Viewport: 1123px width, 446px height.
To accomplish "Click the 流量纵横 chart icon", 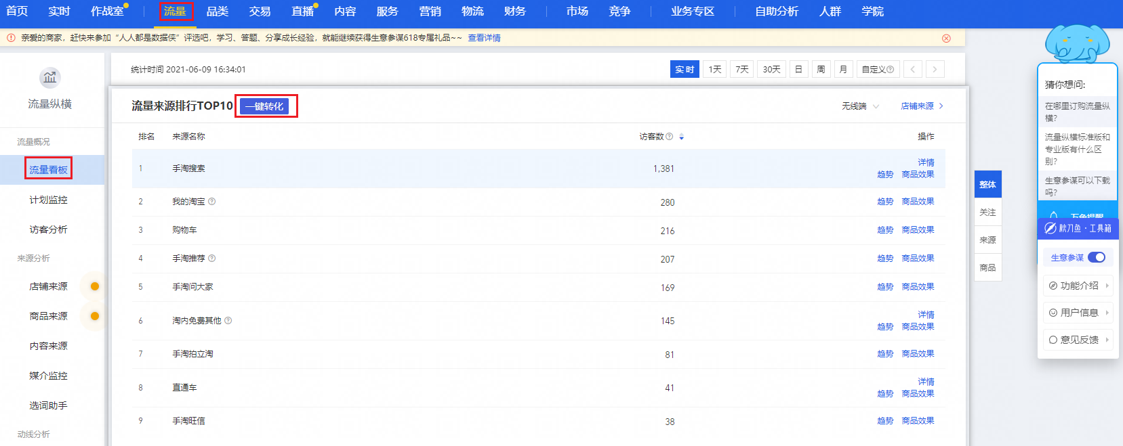I will pyautogui.click(x=49, y=78).
